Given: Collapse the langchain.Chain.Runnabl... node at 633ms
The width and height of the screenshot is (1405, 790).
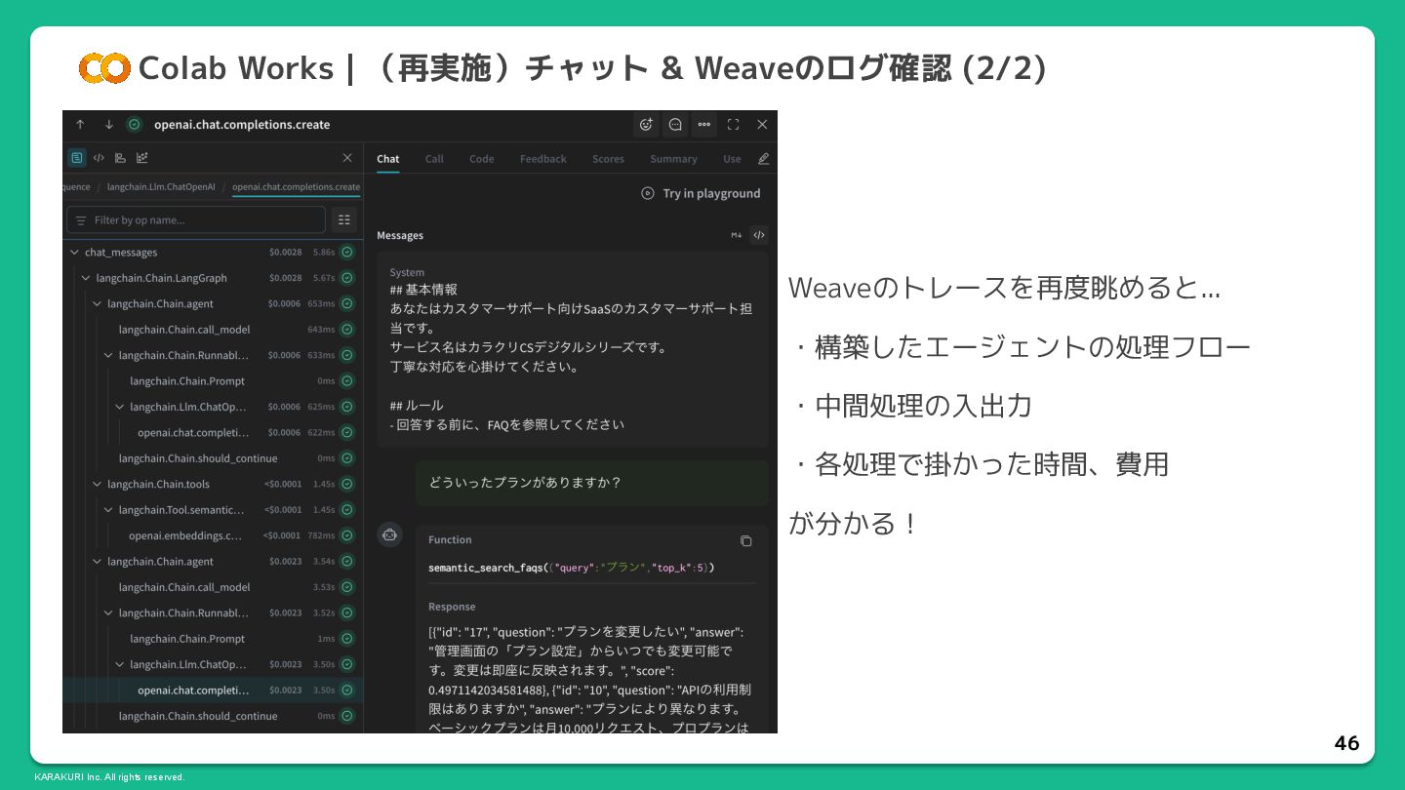Looking at the screenshot, I should click(108, 355).
